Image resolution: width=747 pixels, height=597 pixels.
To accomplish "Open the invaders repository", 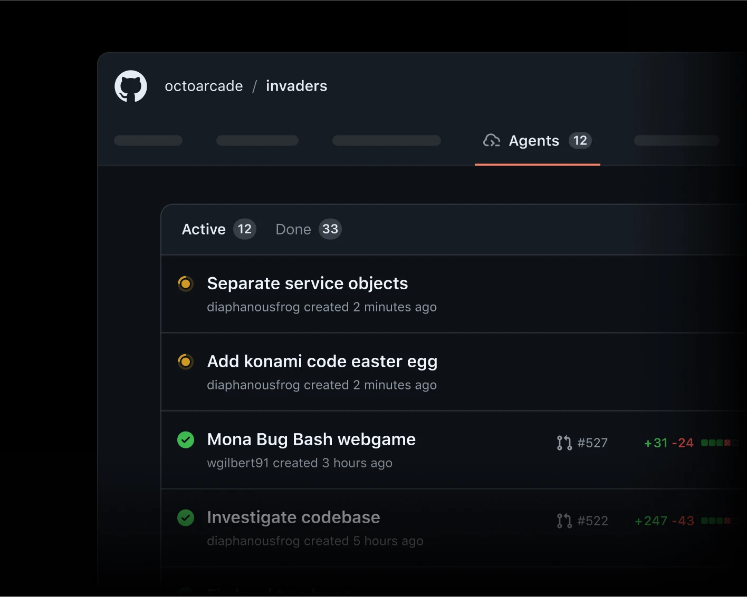I will pyautogui.click(x=296, y=86).
